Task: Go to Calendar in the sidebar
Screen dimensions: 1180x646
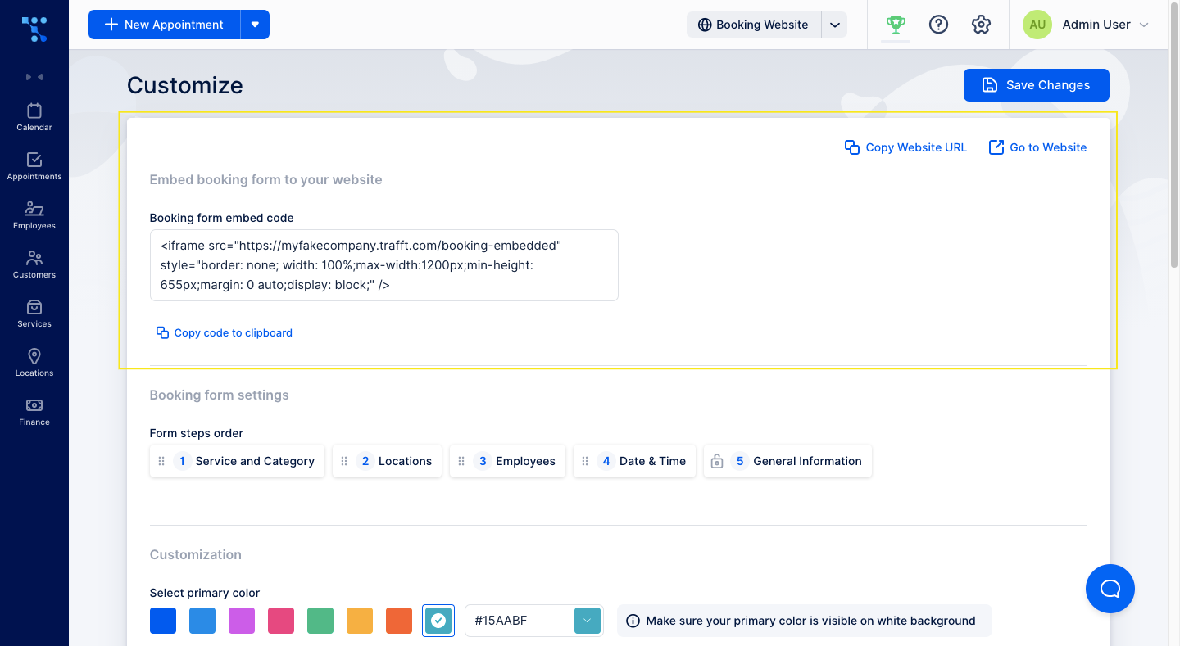Action: (x=34, y=117)
